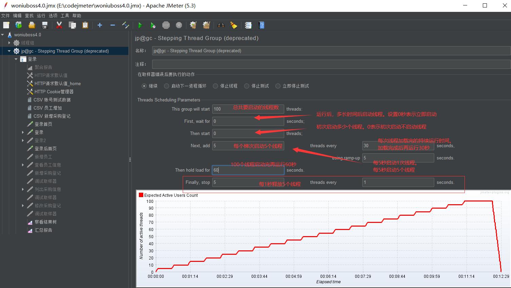Open the Function Helper dialog icon
Screen dimensions: 511x288
pyautogui.click(x=248, y=25)
